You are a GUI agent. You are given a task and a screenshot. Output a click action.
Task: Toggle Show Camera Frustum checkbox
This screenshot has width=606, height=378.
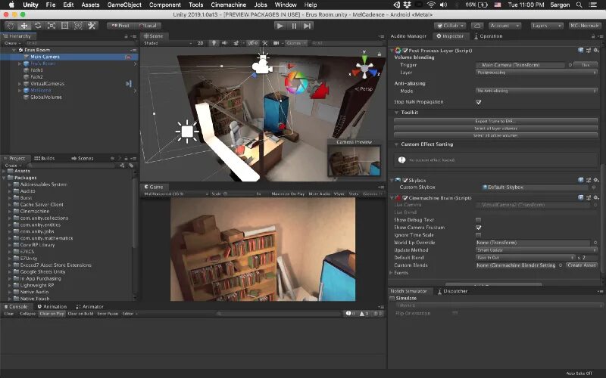[x=479, y=228]
